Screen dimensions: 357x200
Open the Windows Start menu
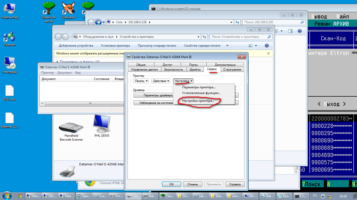click(7, 196)
